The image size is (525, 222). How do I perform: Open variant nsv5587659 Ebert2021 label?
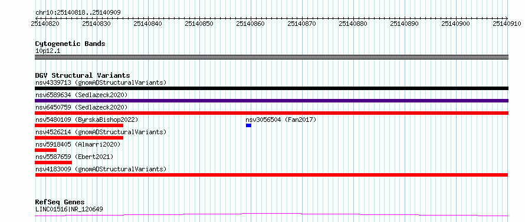(x=74, y=157)
